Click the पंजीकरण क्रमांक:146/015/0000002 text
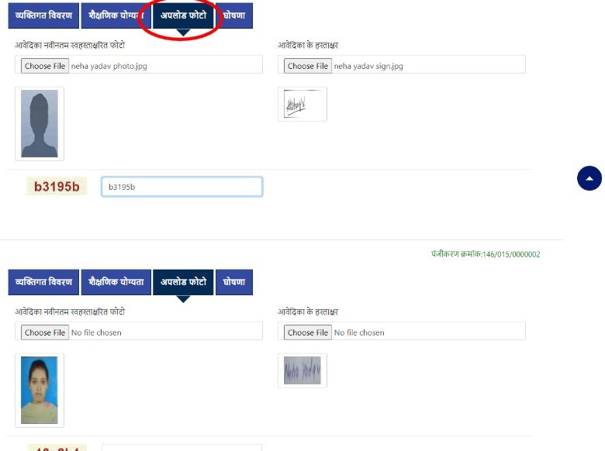The height and width of the screenshot is (451, 605). pos(486,254)
